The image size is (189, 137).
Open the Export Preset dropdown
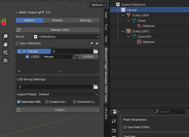click(68, 94)
